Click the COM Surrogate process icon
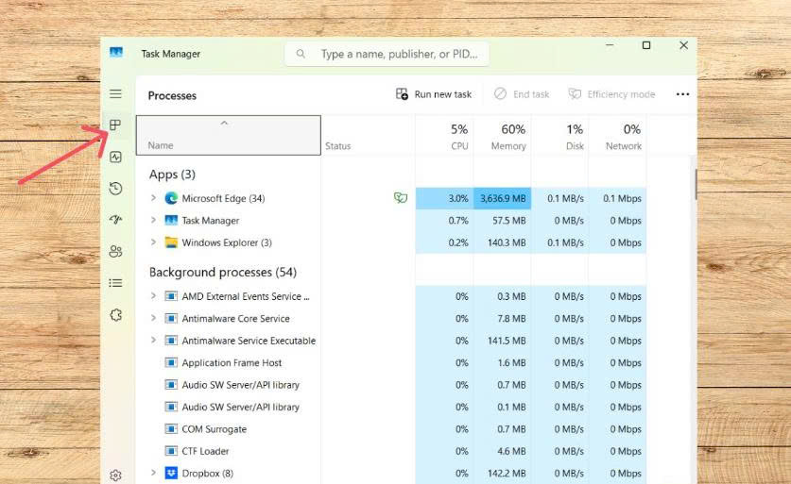The image size is (791, 484). click(x=171, y=429)
